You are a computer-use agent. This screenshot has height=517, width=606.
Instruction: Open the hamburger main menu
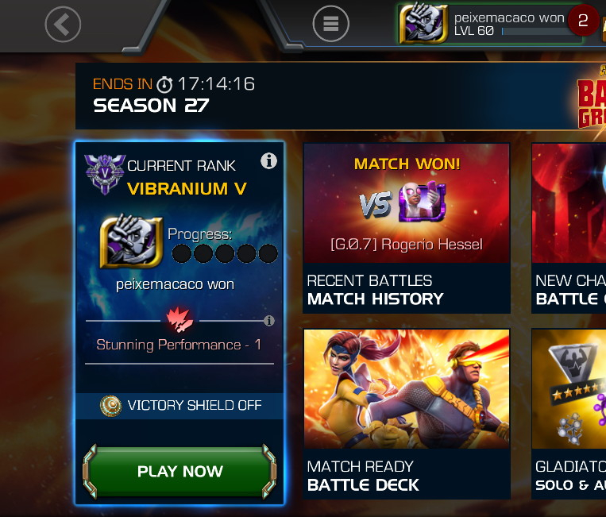click(331, 24)
